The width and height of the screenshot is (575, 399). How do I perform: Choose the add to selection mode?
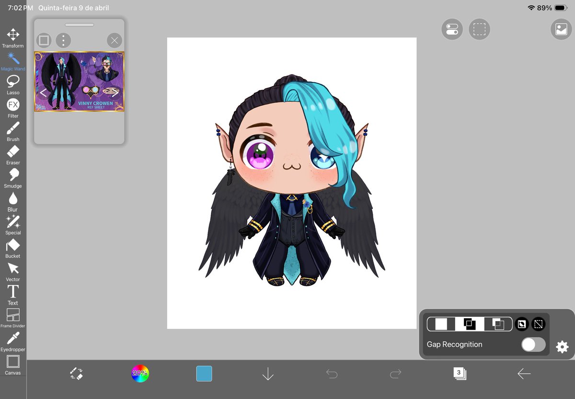click(x=470, y=324)
